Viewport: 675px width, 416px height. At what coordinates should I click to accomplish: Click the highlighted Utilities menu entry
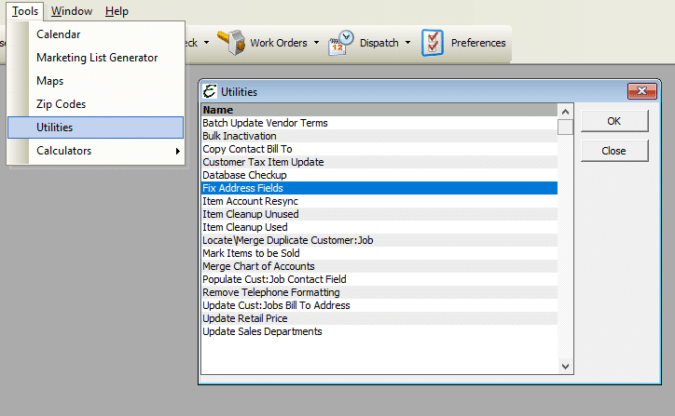tap(96, 127)
